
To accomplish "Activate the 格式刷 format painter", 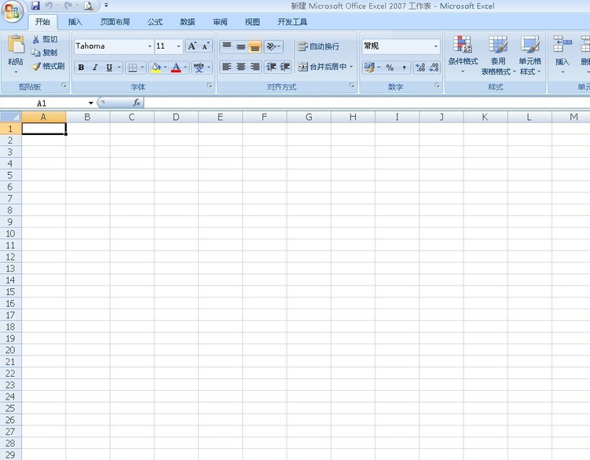I will 48,66.
